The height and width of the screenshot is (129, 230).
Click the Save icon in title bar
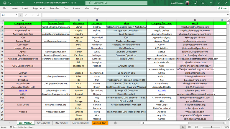(5, 3)
